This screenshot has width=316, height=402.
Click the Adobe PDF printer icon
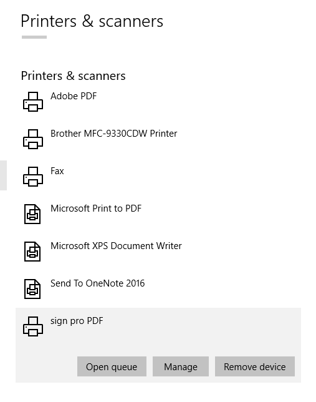tap(33, 102)
